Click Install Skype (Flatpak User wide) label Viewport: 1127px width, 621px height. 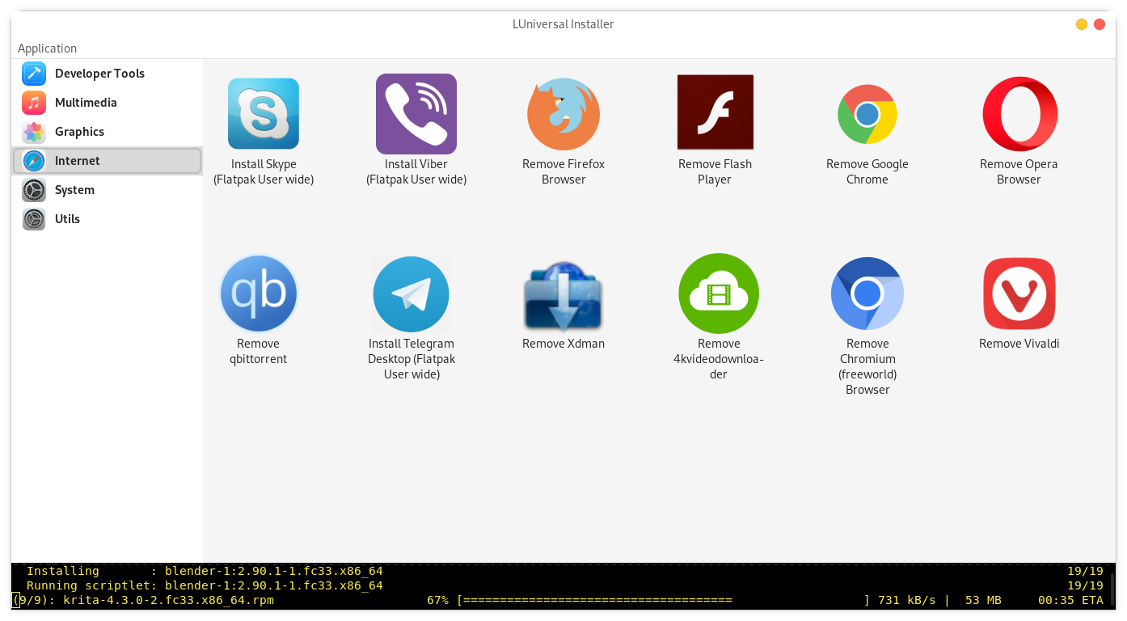[264, 171]
